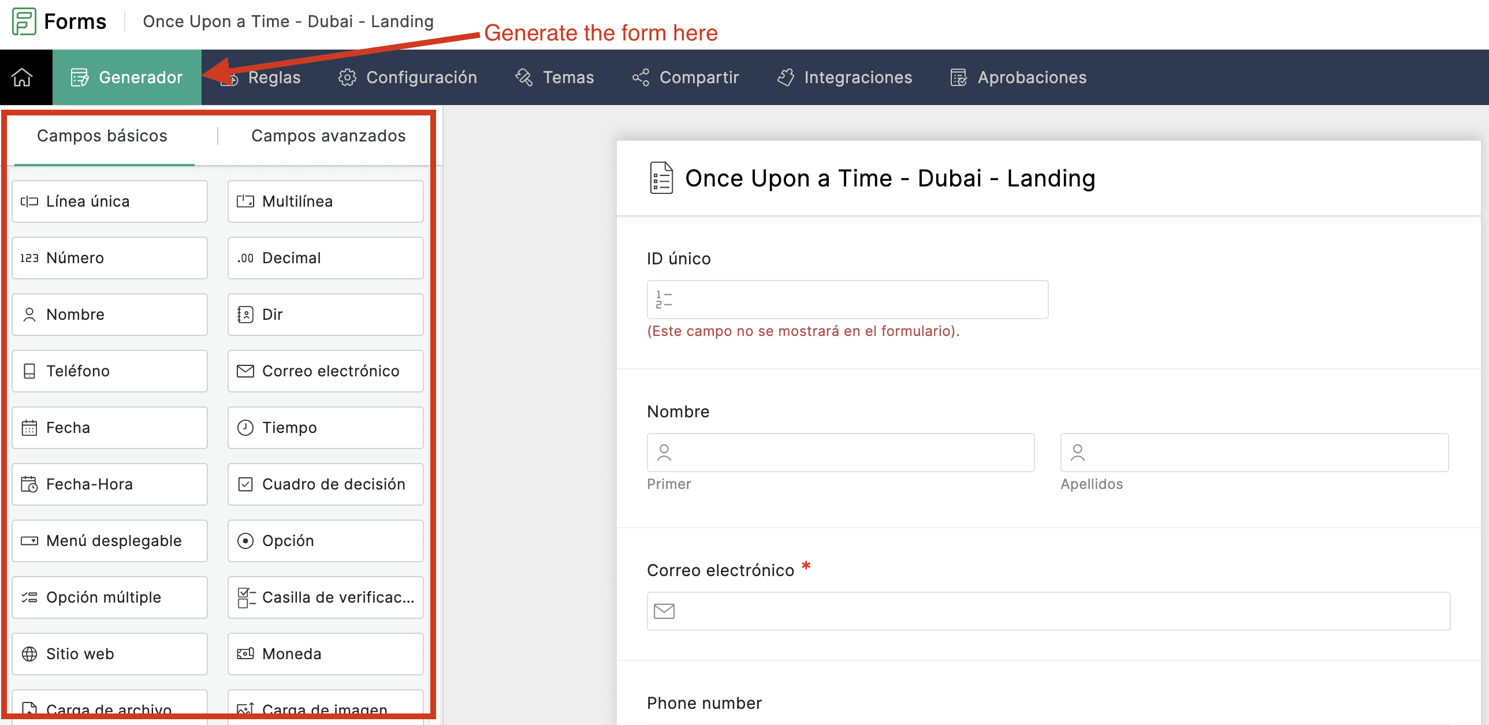Screen dimensions: 1489x725
Task: Click the Casilla de verificación icon
Action: tap(245, 597)
